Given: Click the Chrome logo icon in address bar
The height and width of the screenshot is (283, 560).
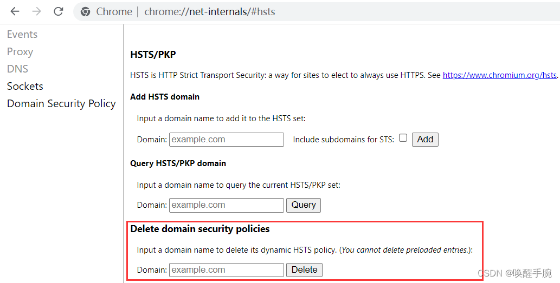Looking at the screenshot, I should pos(85,12).
